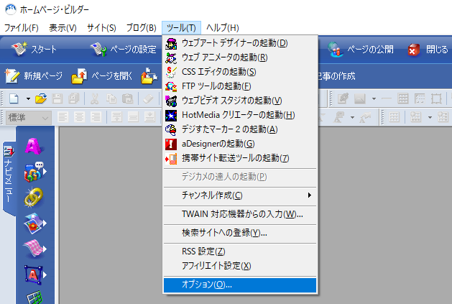Viewport: 452px width, 304px height.
Task: Click the green grid sidebar icon
Action: (34, 297)
